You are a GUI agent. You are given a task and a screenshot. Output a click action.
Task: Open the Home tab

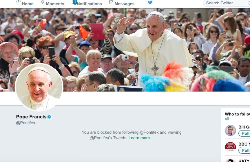(25, 3)
